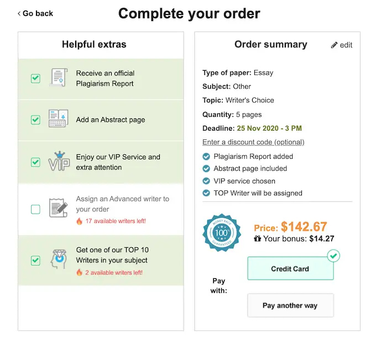Disable the VIP Service checkbox

(35, 162)
